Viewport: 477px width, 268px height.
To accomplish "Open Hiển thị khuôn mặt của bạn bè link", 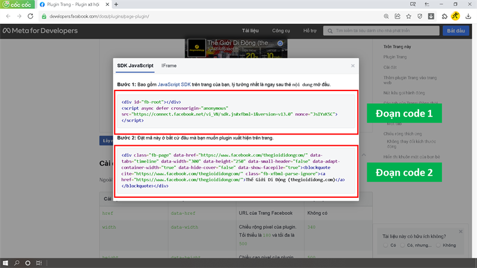I will pos(411,157).
